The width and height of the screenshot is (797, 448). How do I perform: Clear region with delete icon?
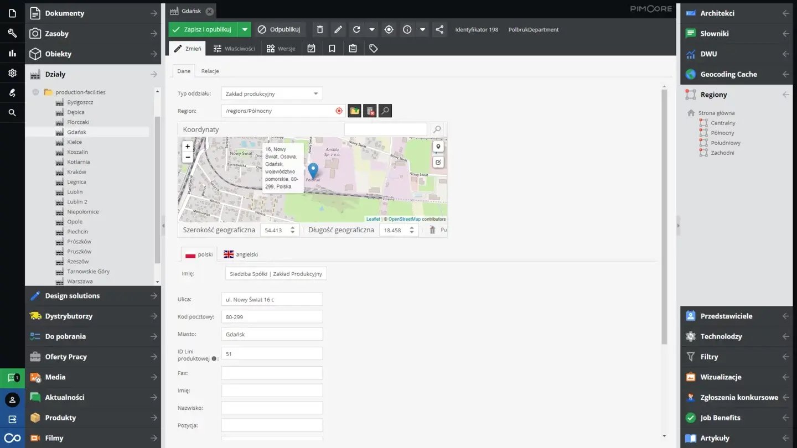370,111
